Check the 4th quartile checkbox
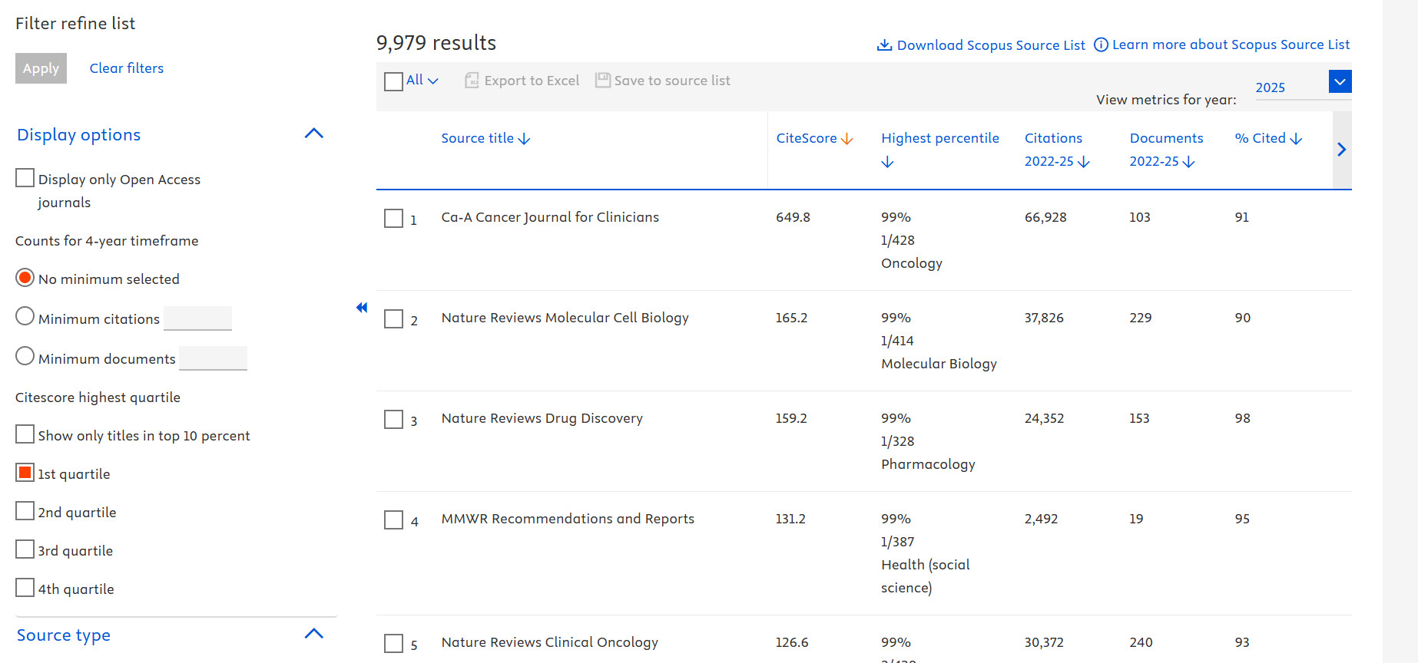The height and width of the screenshot is (663, 1418). coord(25,588)
